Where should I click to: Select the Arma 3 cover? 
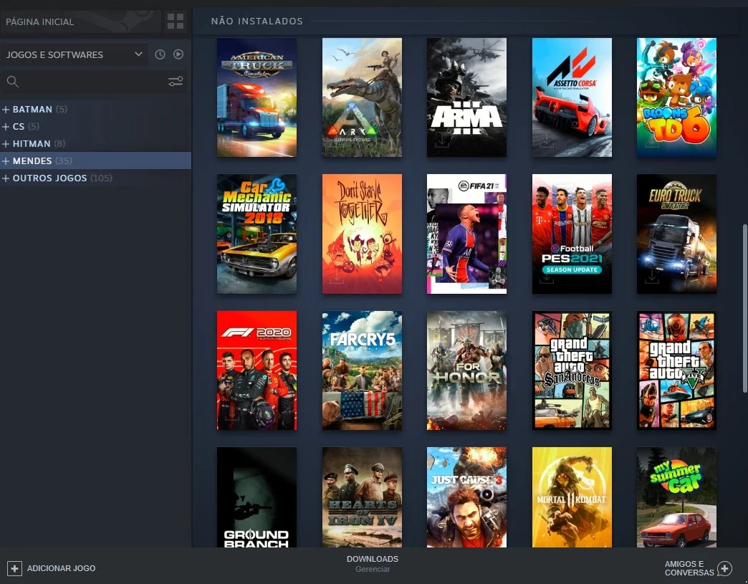coord(466,97)
